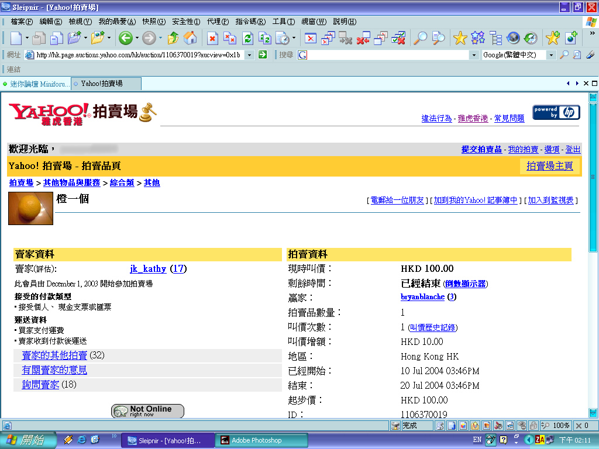Open seller jk_kathy profile link

148,269
